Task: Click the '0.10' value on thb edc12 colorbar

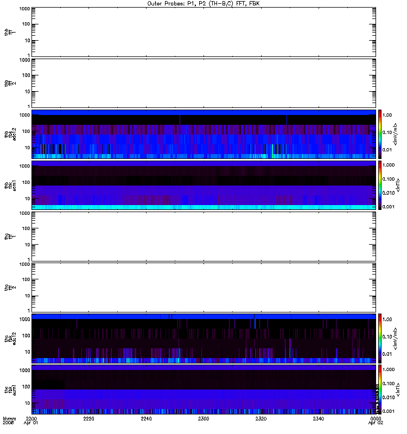Action: coord(387,132)
